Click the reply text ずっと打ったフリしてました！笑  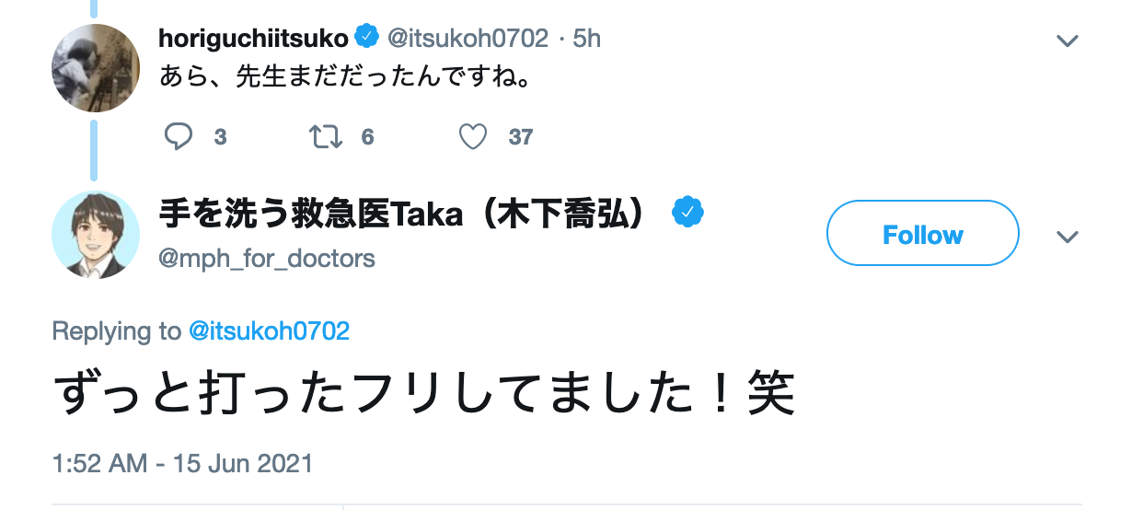pyautogui.click(x=423, y=394)
